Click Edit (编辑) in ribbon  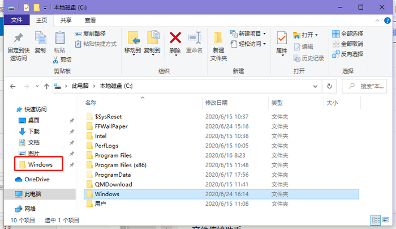pyautogui.click(x=304, y=46)
